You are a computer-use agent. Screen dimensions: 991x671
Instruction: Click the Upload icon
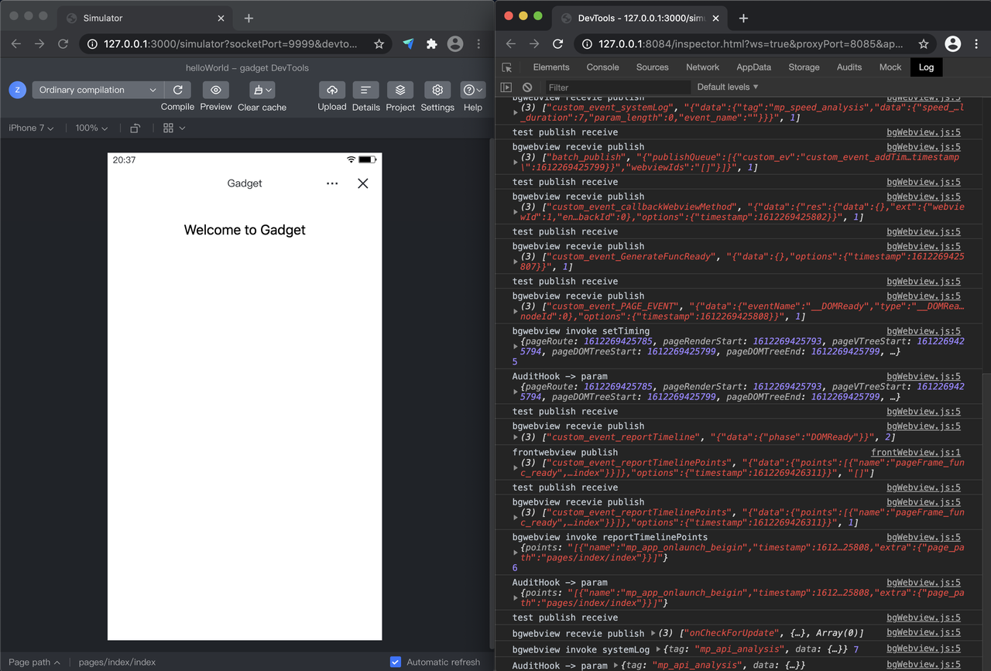coord(331,90)
